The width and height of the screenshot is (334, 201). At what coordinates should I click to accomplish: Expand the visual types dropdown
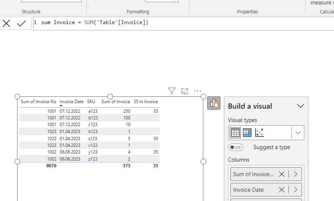point(298,133)
